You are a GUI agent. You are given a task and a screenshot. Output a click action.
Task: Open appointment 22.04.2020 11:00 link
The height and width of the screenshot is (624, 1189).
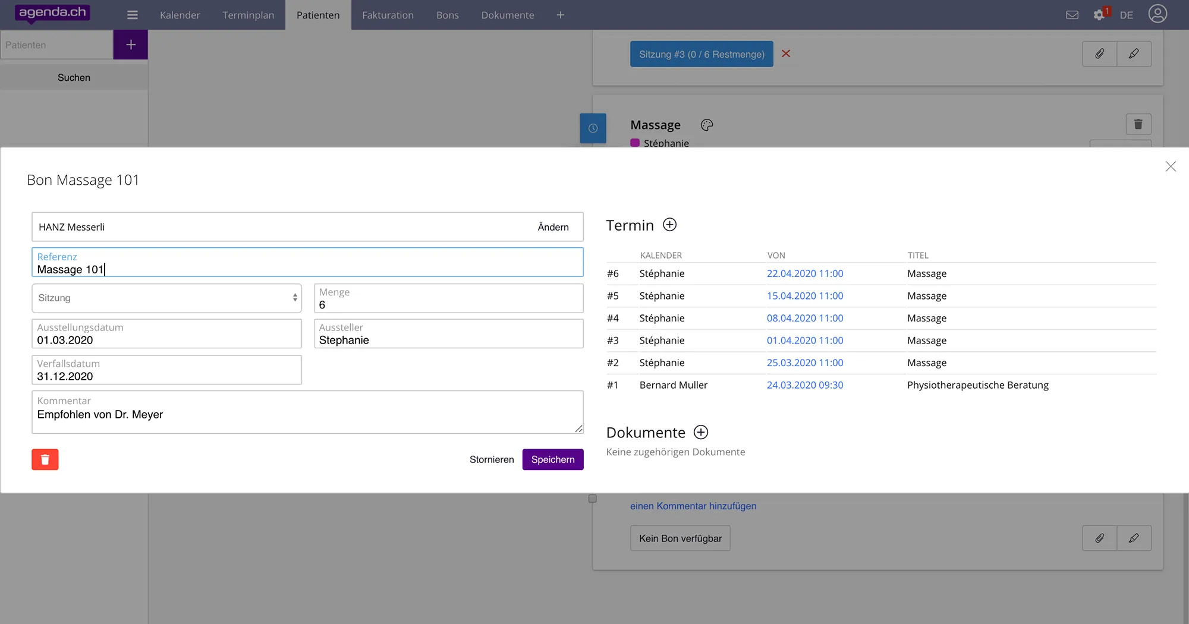(x=804, y=273)
